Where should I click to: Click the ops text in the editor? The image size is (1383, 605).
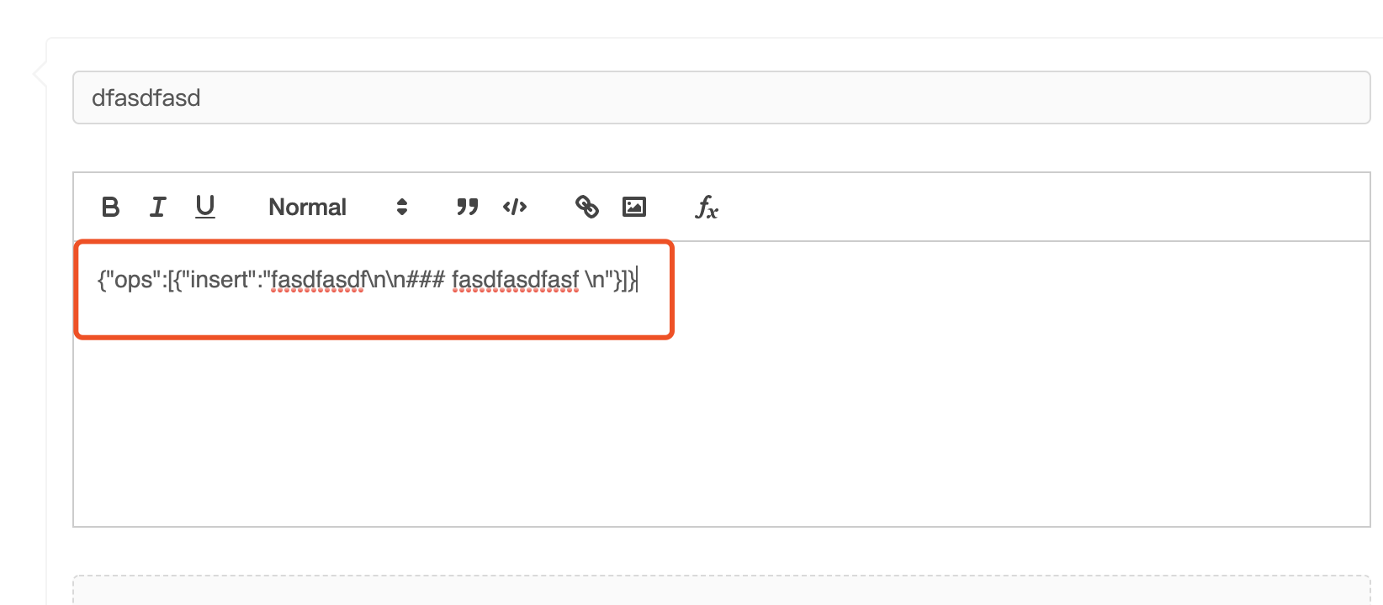click(x=134, y=280)
